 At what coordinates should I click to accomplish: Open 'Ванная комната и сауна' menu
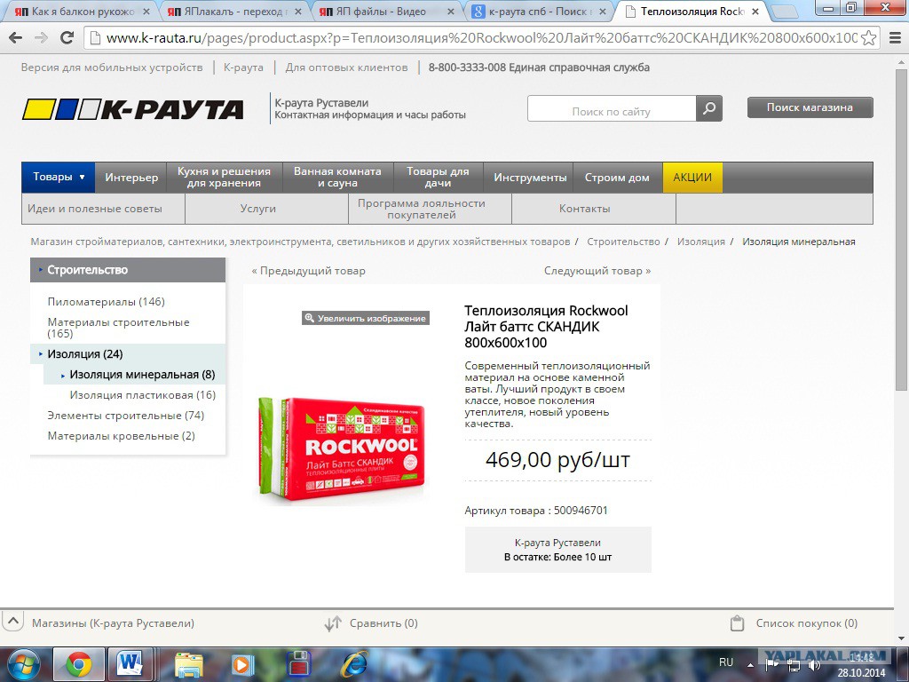coord(337,178)
